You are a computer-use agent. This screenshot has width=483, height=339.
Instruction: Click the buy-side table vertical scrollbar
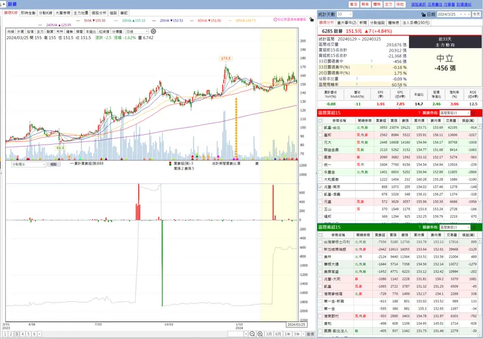479,174
